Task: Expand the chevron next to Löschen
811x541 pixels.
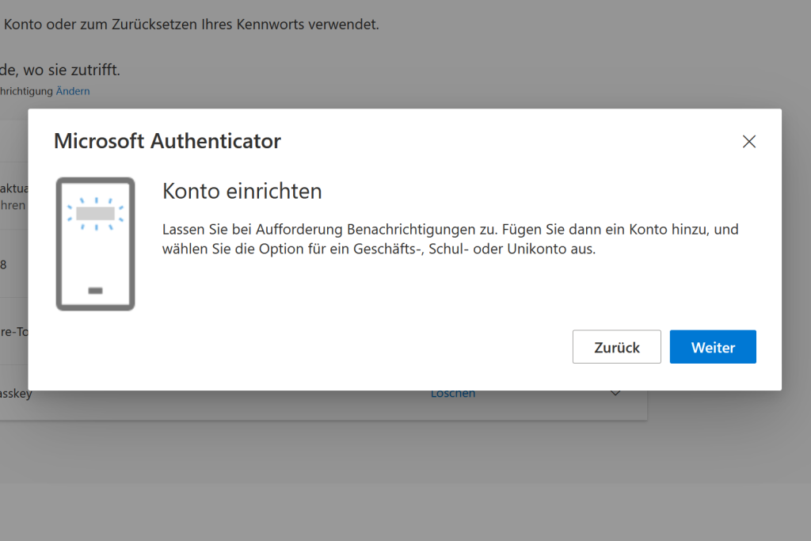Action: point(615,394)
